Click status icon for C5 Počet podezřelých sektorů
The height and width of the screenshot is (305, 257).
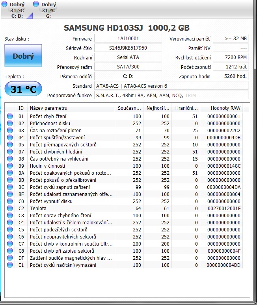point(10,229)
